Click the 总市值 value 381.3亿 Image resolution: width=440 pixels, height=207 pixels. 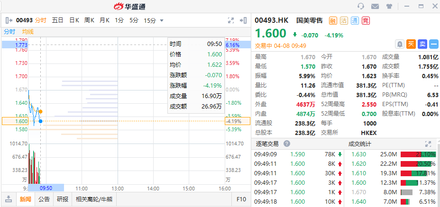coord(367,95)
